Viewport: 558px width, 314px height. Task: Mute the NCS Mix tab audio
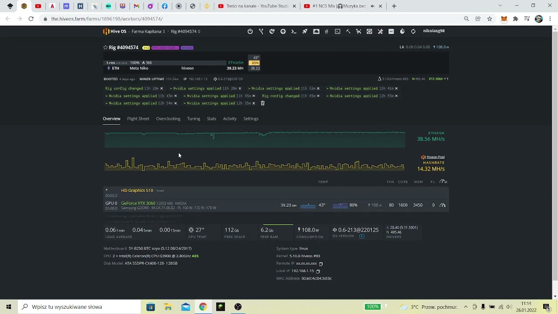click(x=372, y=6)
